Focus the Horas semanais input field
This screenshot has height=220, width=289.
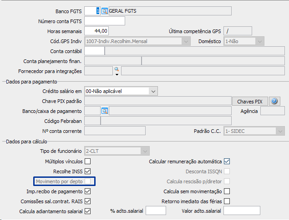click(97, 31)
